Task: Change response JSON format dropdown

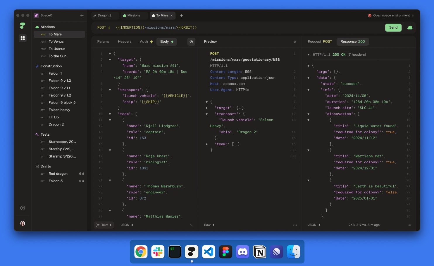Action: pyautogui.click(x=314, y=225)
